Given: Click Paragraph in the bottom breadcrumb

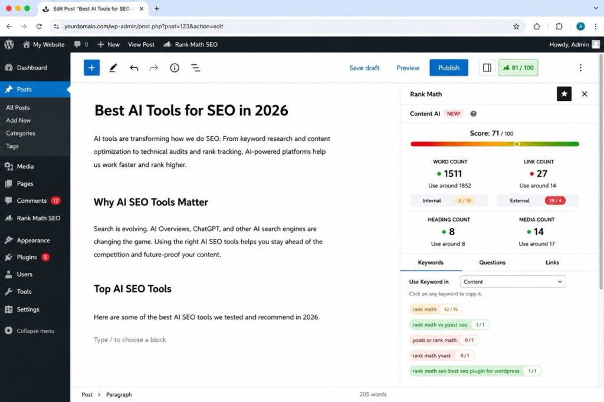Looking at the screenshot, I should pyautogui.click(x=119, y=394).
